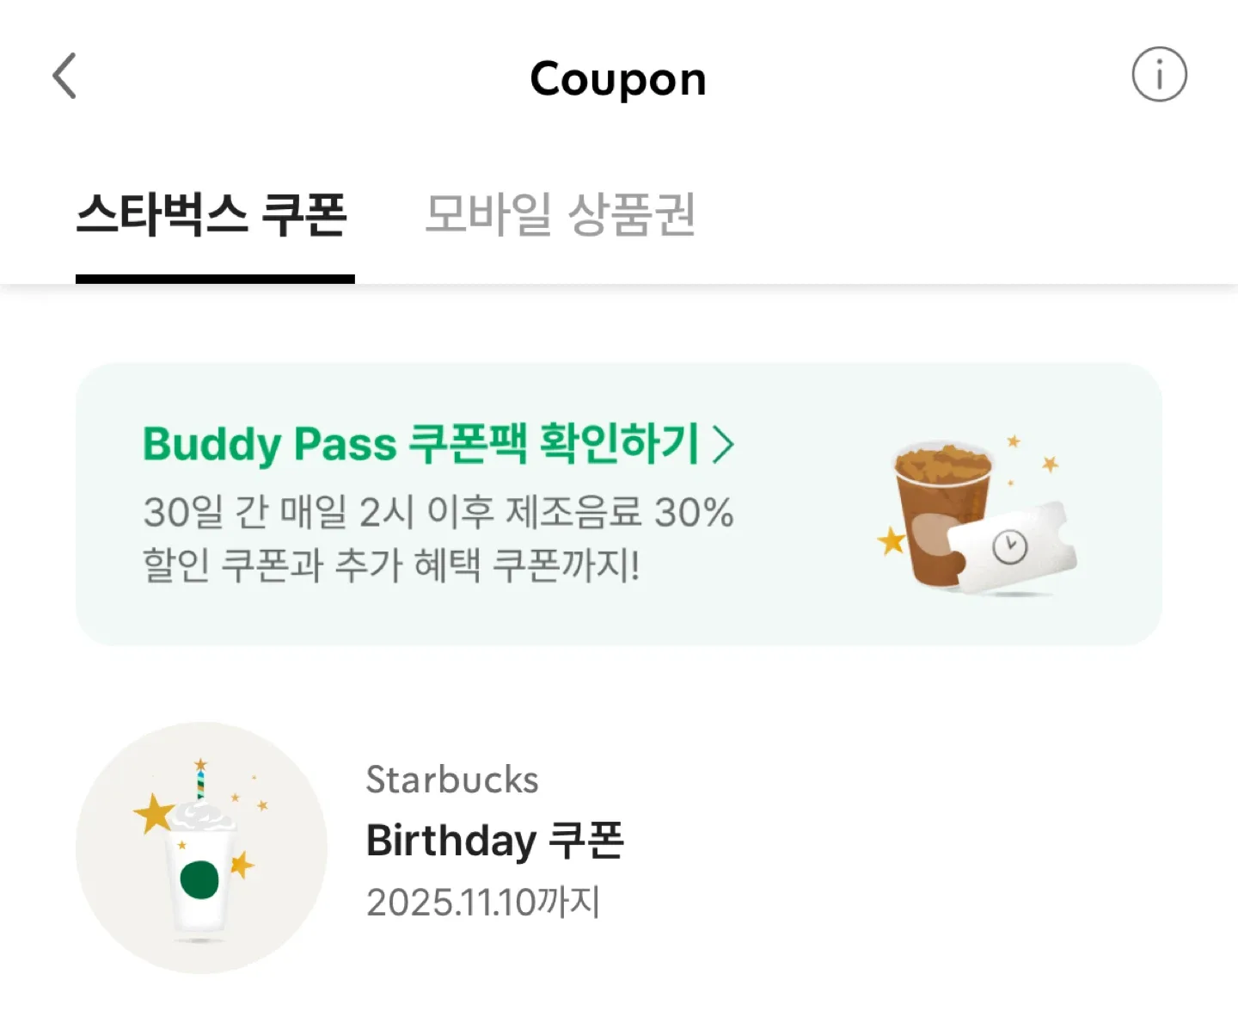This screenshot has height=1017, width=1238.
Task: Click the chevron after 확인하기
Action: pyautogui.click(x=724, y=446)
